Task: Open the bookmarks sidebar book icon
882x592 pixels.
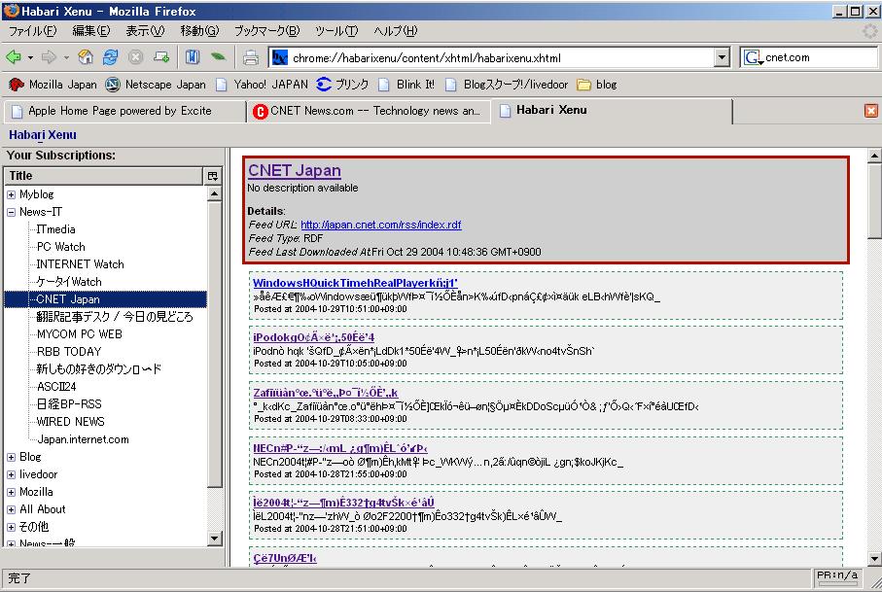Action: 193,56
